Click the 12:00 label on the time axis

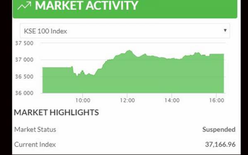click(x=127, y=100)
